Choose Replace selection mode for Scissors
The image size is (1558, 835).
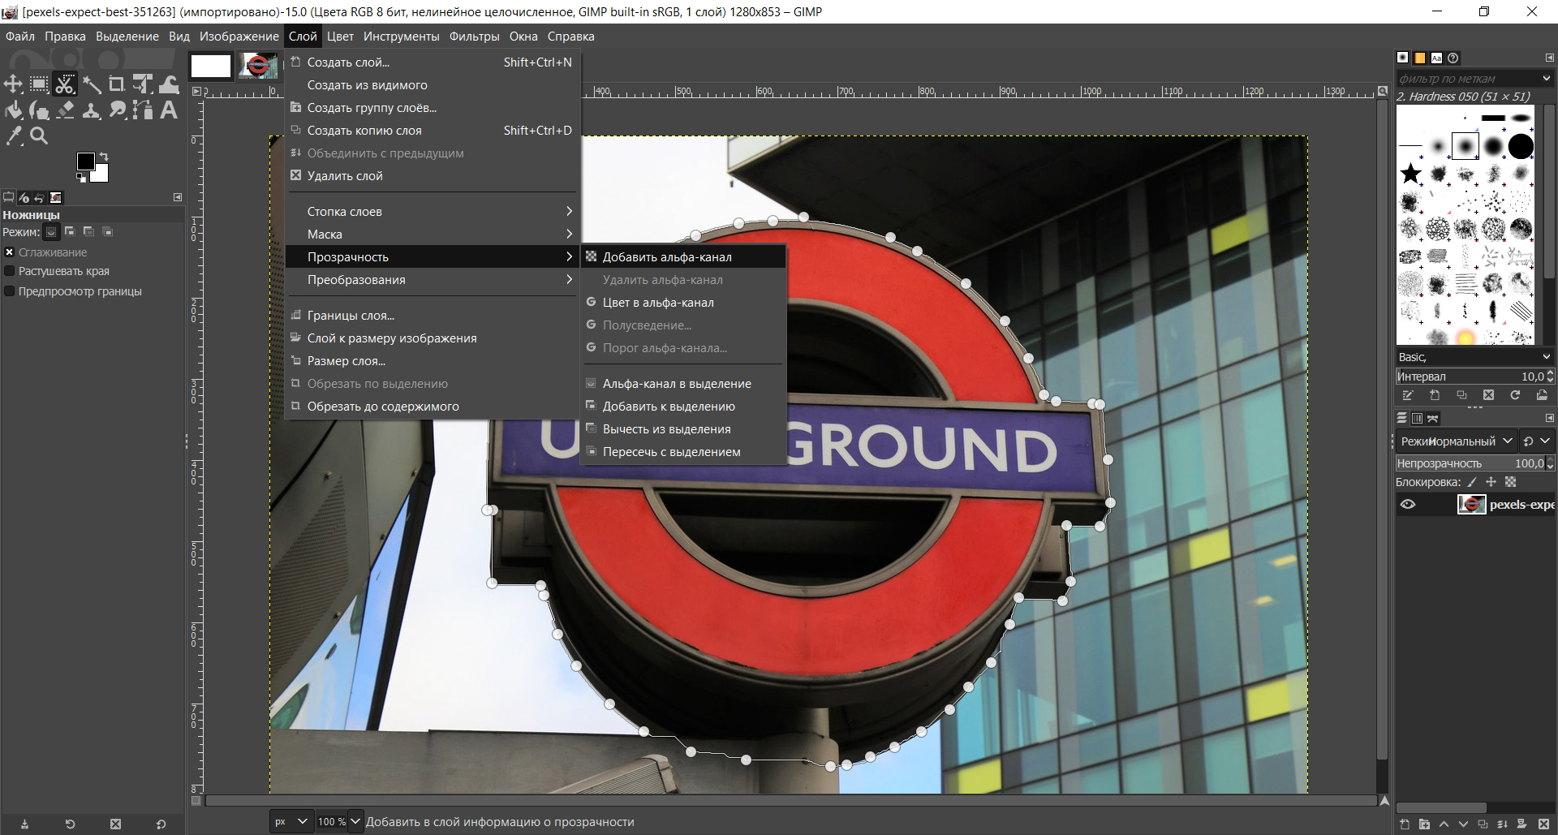[51, 232]
